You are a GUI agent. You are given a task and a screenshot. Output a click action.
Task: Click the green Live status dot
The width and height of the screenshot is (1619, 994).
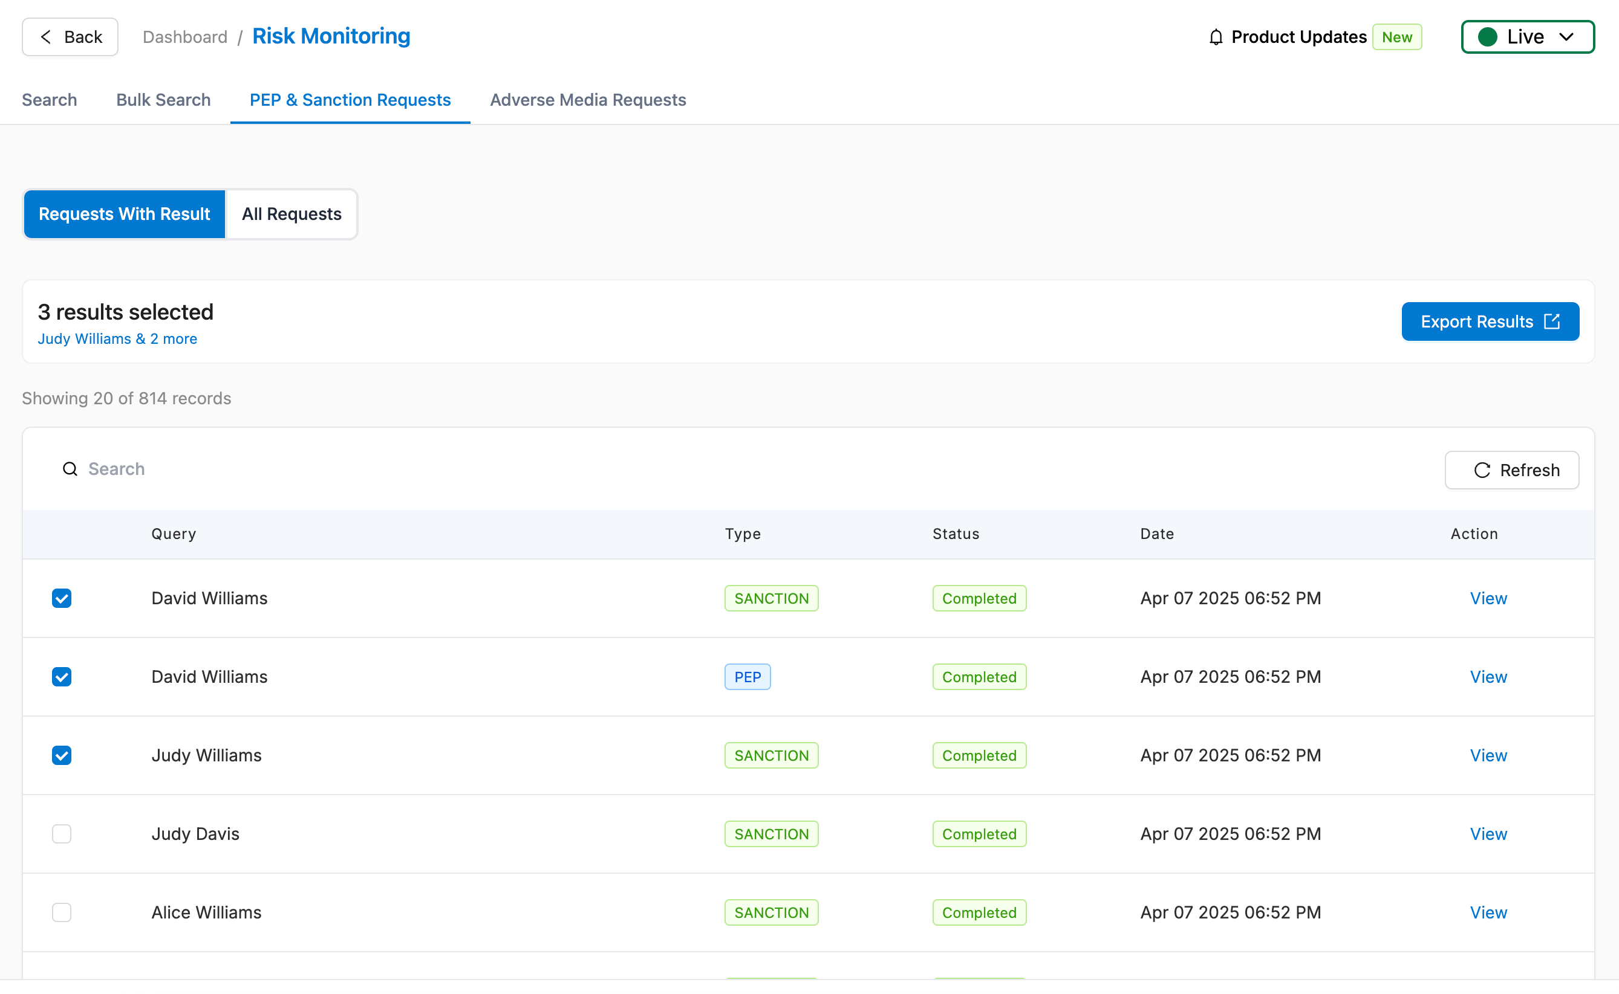[x=1487, y=37]
